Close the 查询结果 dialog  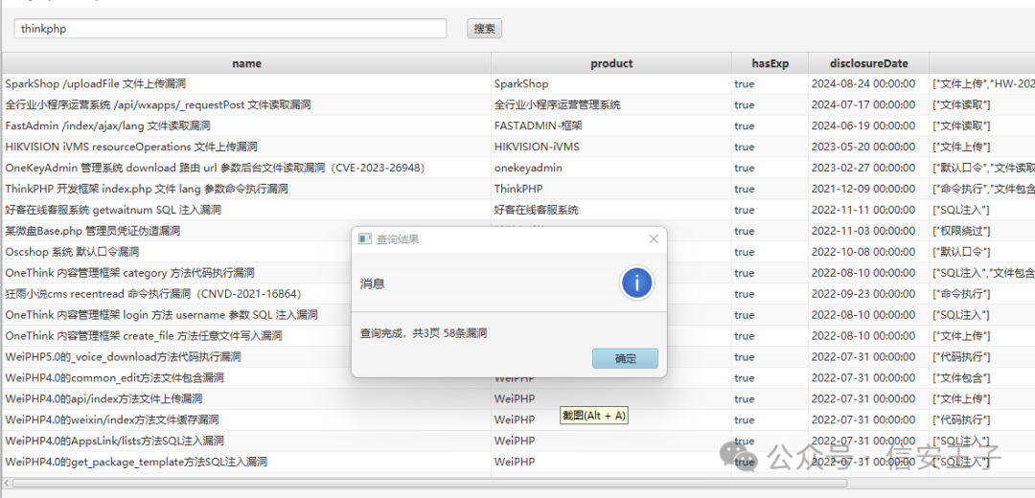pyautogui.click(x=654, y=238)
